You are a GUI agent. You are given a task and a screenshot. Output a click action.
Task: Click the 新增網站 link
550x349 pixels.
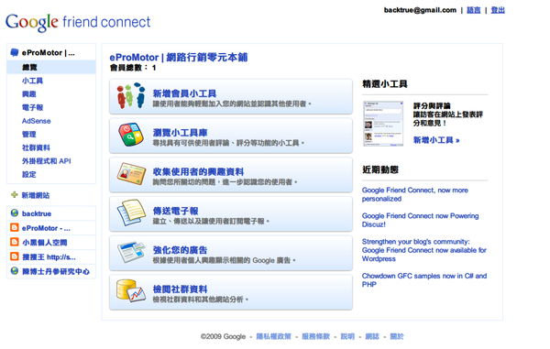[x=36, y=195]
